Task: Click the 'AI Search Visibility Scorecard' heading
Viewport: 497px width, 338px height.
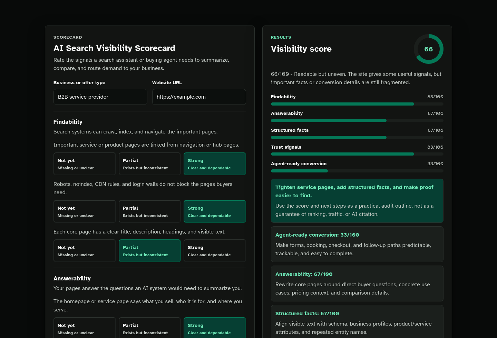Action: pyautogui.click(x=114, y=48)
